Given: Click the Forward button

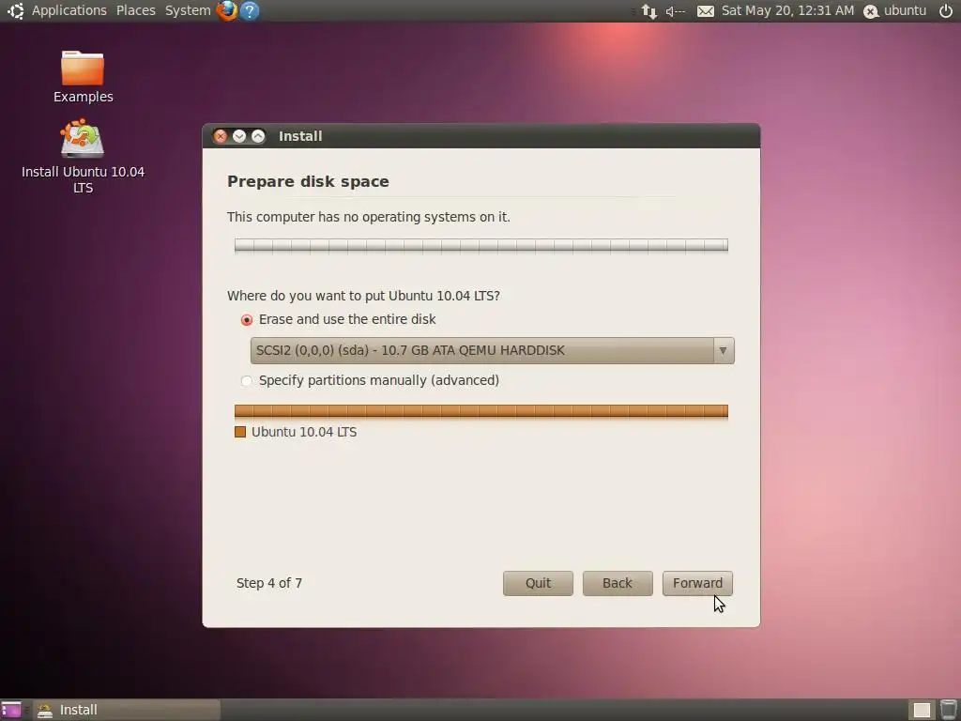Looking at the screenshot, I should click(697, 583).
